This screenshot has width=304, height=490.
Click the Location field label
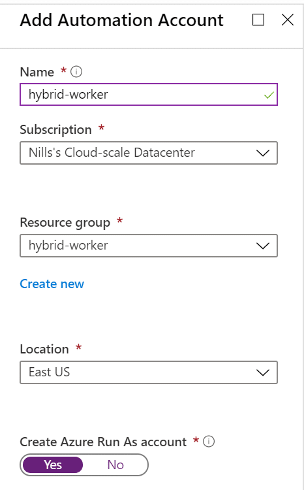[x=44, y=349]
